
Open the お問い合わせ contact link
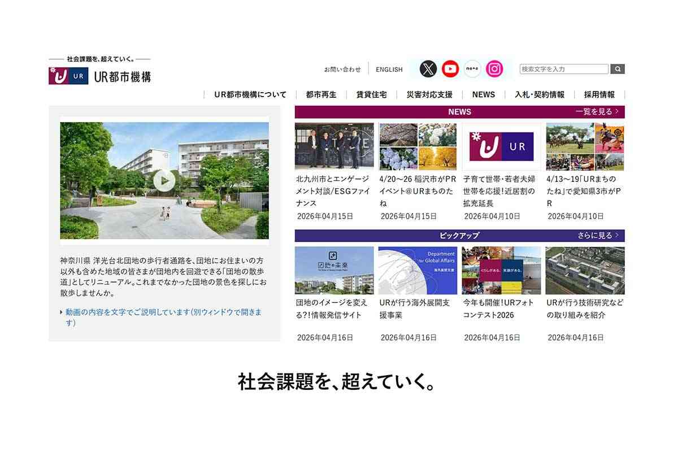pyautogui.click(x=343, y=69)
